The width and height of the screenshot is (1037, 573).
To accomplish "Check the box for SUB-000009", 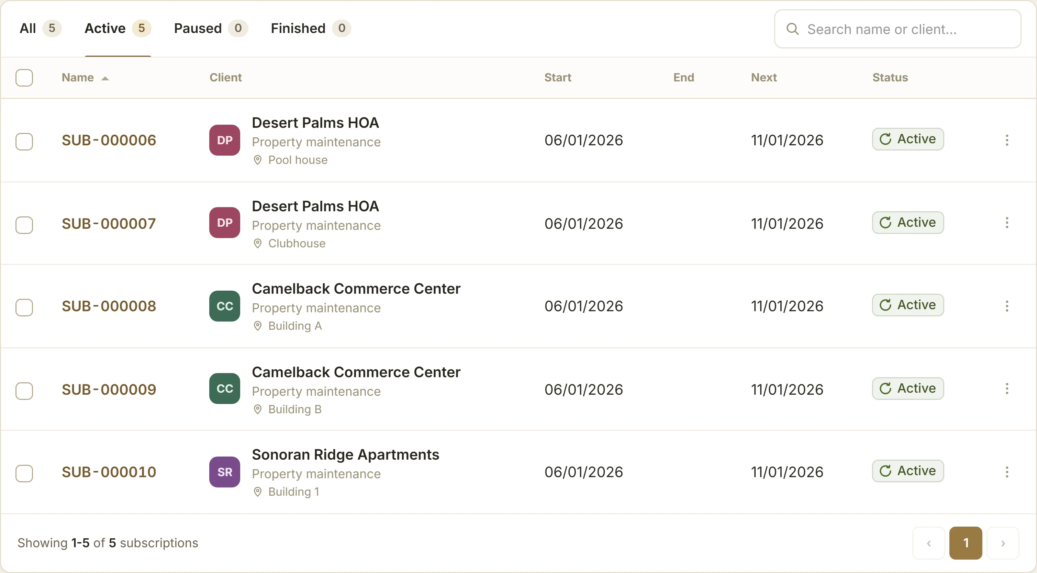I will point(24,391).
